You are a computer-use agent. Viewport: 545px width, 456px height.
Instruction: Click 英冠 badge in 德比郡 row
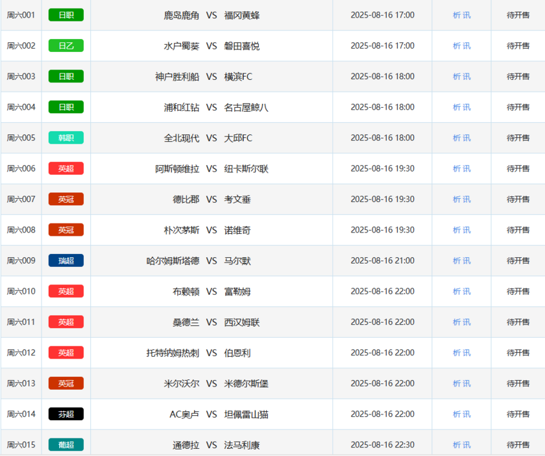point(66,199)
